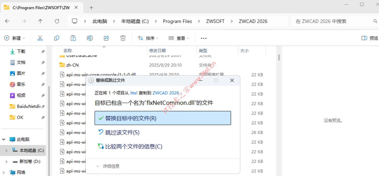
Task: Choose 替换目标中的文件(R) in the dialog
Action: [163, 118]
